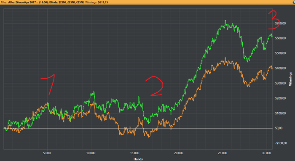Click the $300,00 y-axis label

280,83
